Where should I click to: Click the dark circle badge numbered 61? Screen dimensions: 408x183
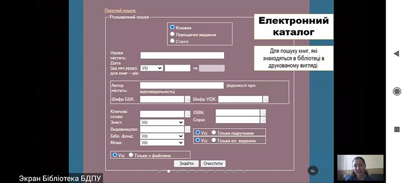pos(313,171)
